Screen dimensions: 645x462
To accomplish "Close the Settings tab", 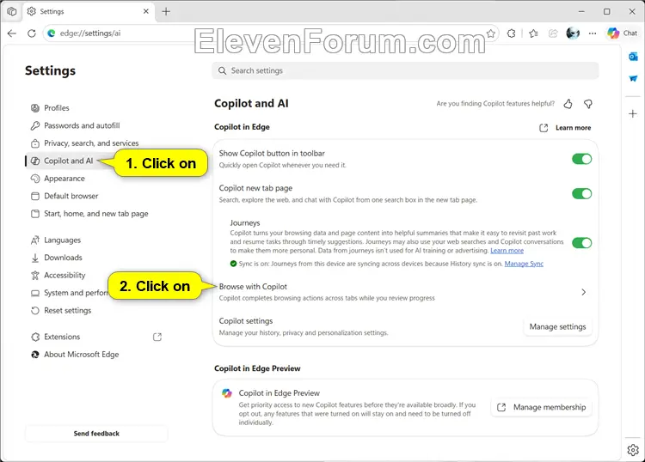I will click(x=146, y=11).
